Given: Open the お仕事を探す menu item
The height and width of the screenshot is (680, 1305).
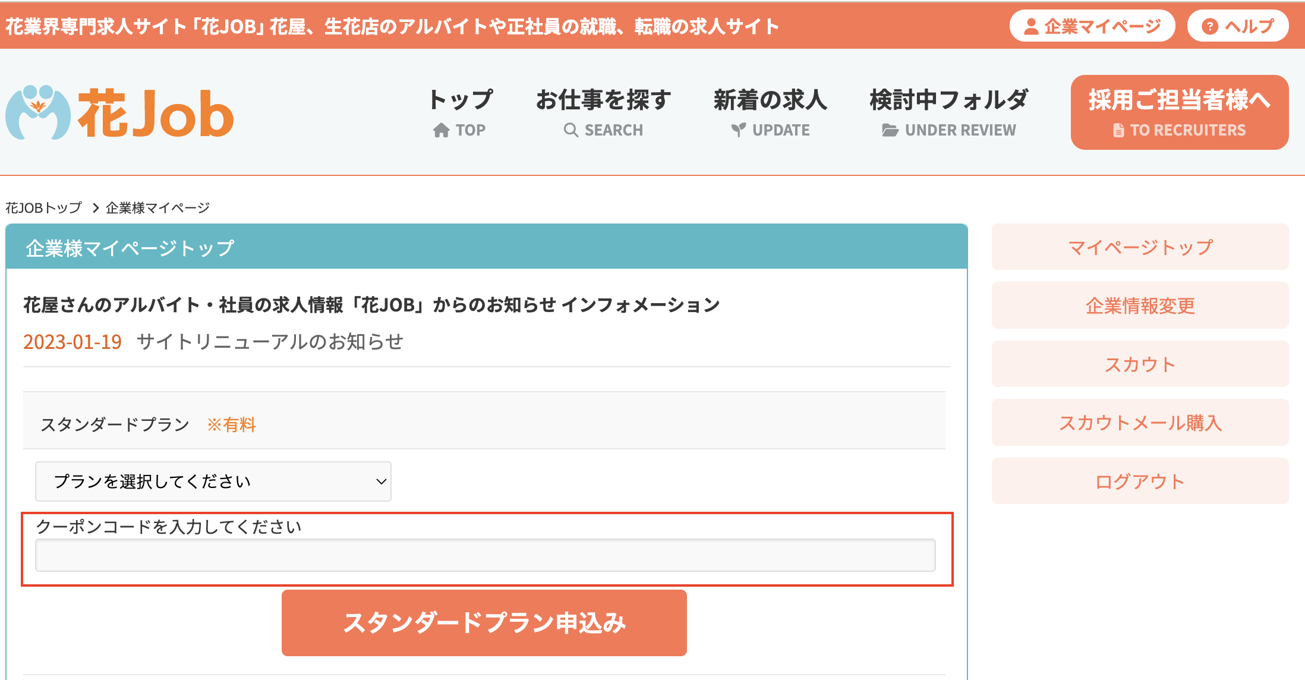Looking at the screenshot, I should [603, 100].
